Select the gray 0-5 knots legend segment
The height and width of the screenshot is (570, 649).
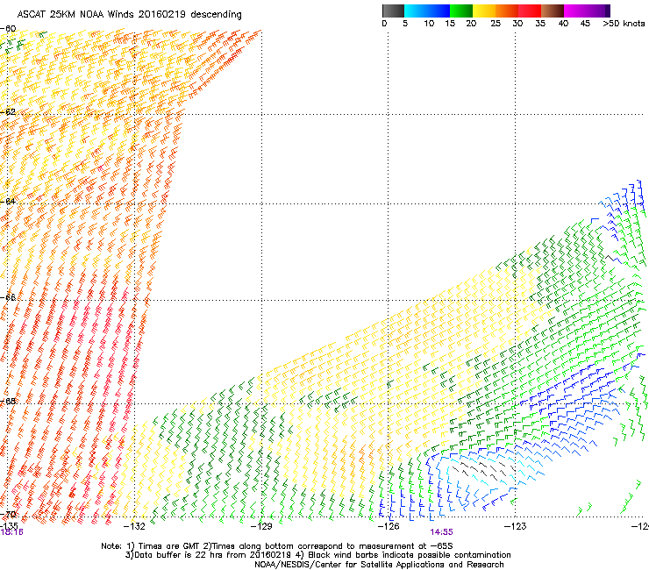click(x=393, y=11)
